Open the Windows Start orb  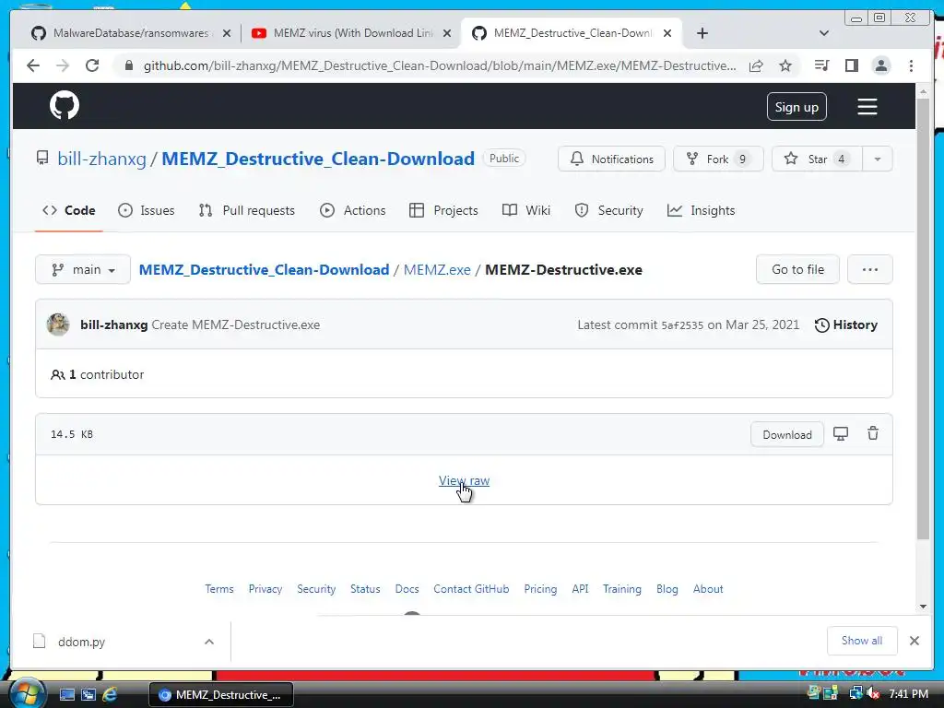pyautogui.click(x=27, y=694)
